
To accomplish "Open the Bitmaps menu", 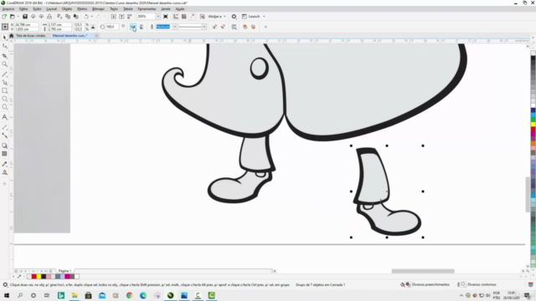I will [x=99, y=9].
